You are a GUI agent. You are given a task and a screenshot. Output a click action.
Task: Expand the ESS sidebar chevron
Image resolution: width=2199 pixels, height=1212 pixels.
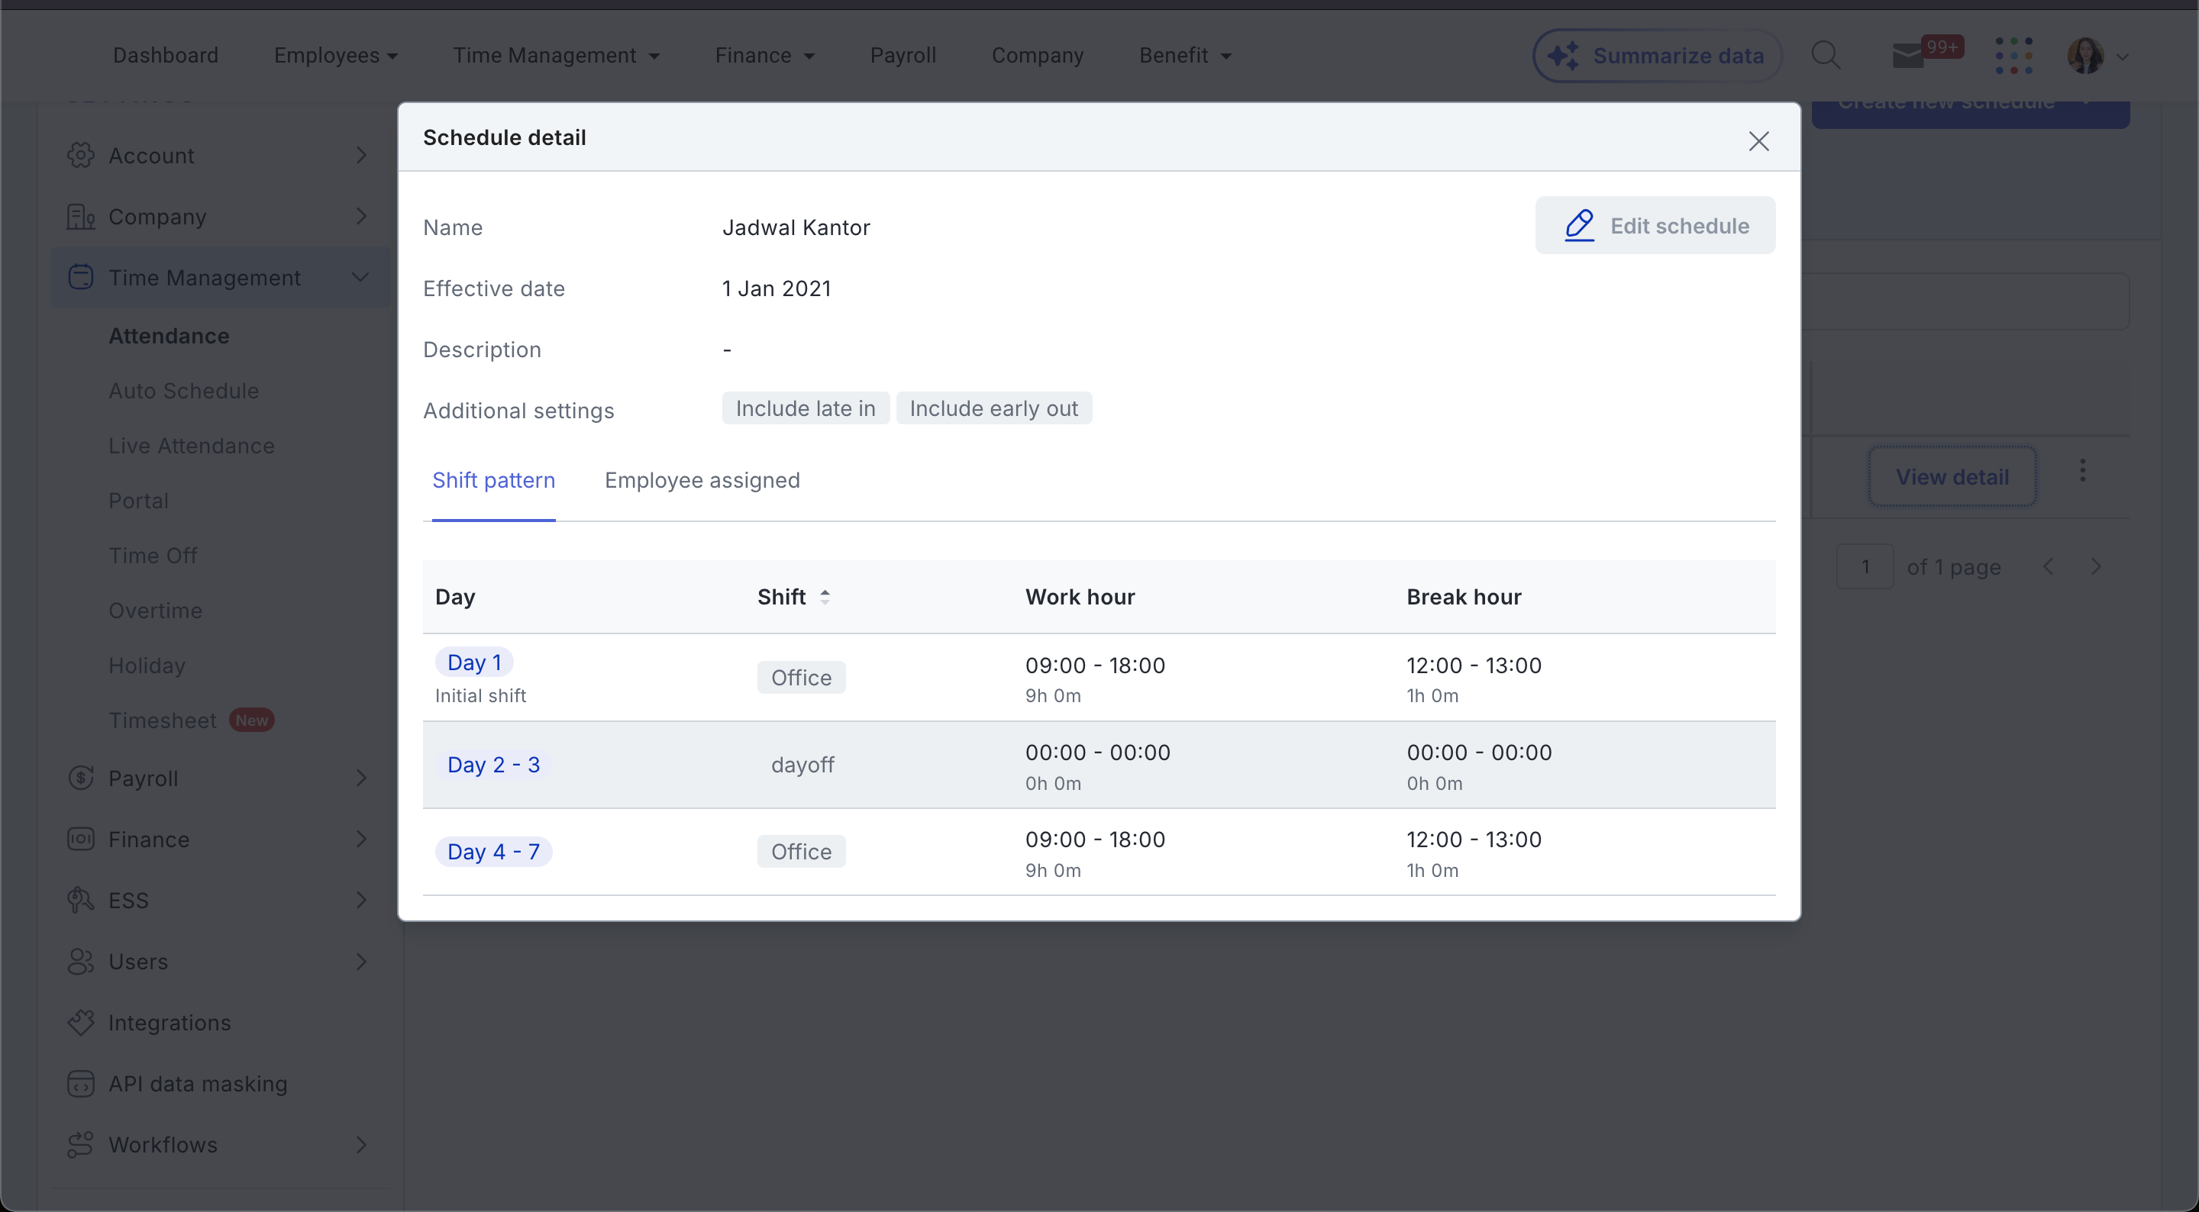361,901
